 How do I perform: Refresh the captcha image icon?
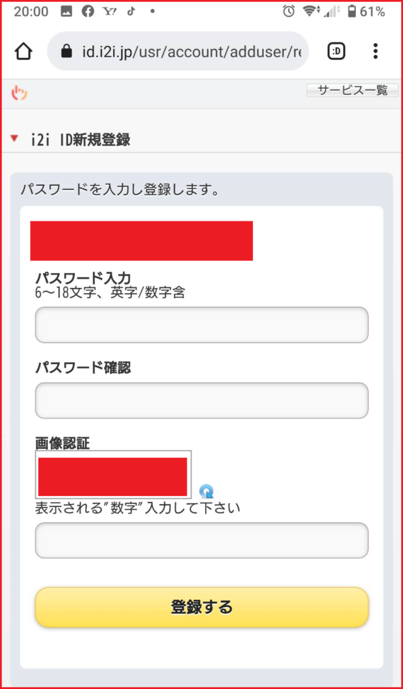coord(206,491)
